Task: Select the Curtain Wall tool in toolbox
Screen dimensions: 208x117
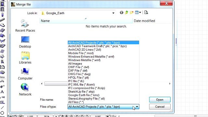Action: (2, 51)
